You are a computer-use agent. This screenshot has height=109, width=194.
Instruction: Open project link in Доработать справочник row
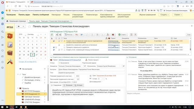(x=114, y=45)
